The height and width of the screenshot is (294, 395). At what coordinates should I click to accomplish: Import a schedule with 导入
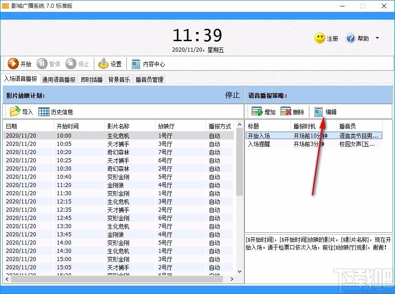22,112
